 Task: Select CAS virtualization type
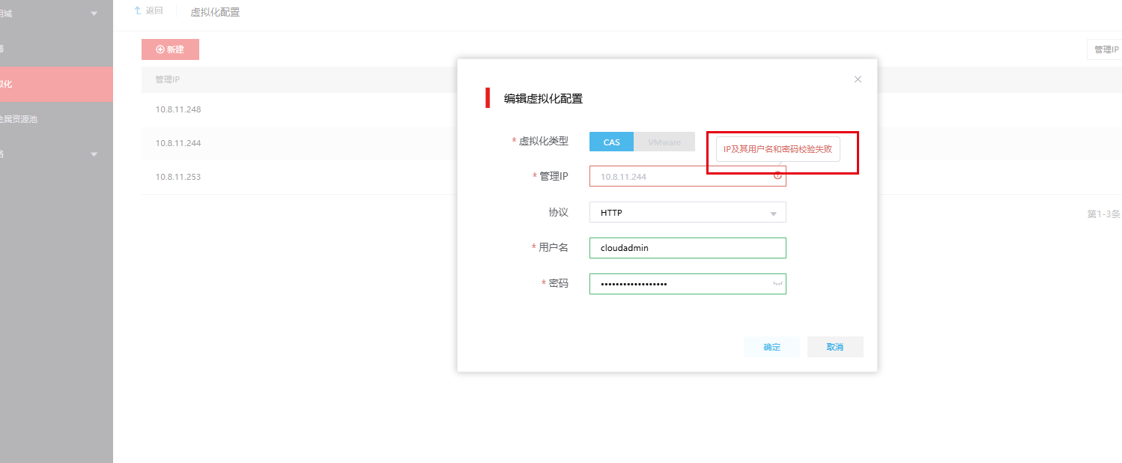click(611, 142)
